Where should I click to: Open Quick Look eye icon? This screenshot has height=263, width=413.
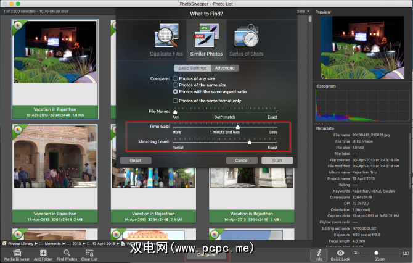[340, 253]
